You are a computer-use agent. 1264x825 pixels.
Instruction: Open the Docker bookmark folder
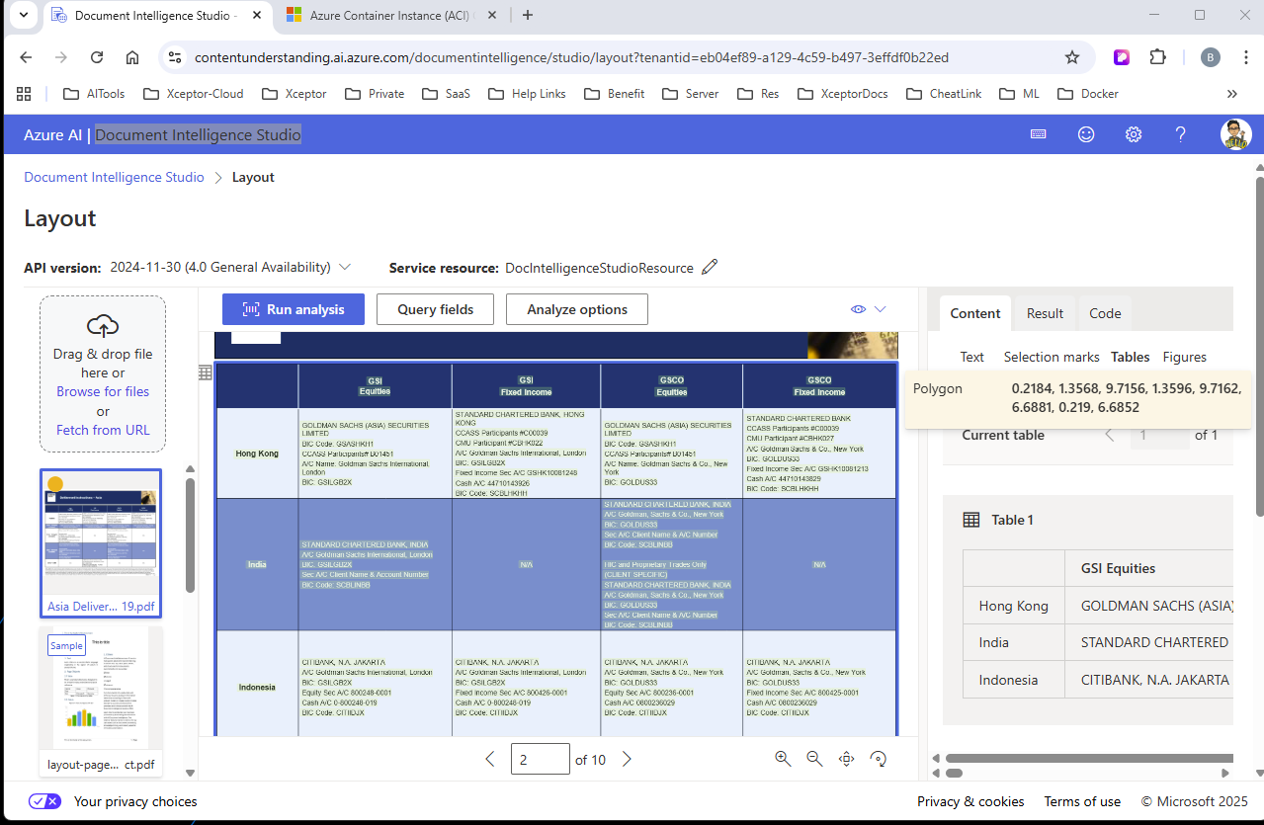click(x=1088, y=94)
